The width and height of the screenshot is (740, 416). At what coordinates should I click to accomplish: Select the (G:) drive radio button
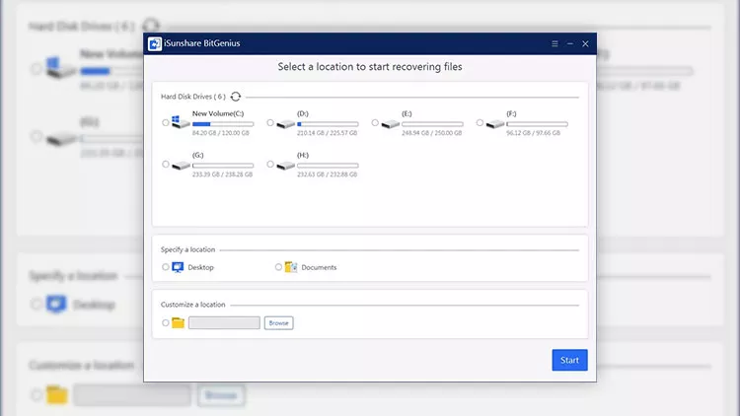click(x=165, y=165)
